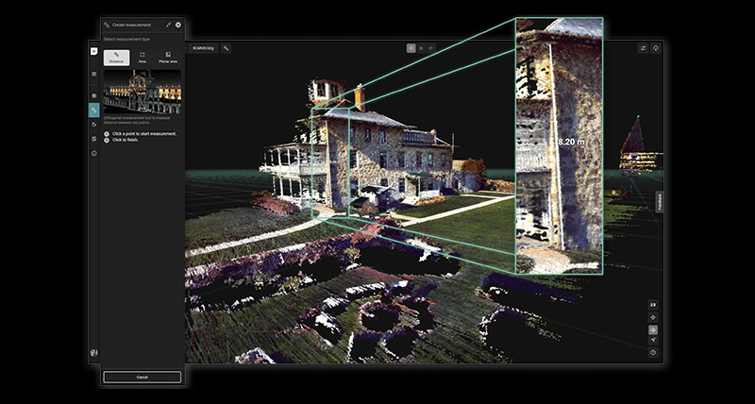Click the tools icon beside the scan name
This screenshot has width=755, height=404.
[x=226, y=48]
